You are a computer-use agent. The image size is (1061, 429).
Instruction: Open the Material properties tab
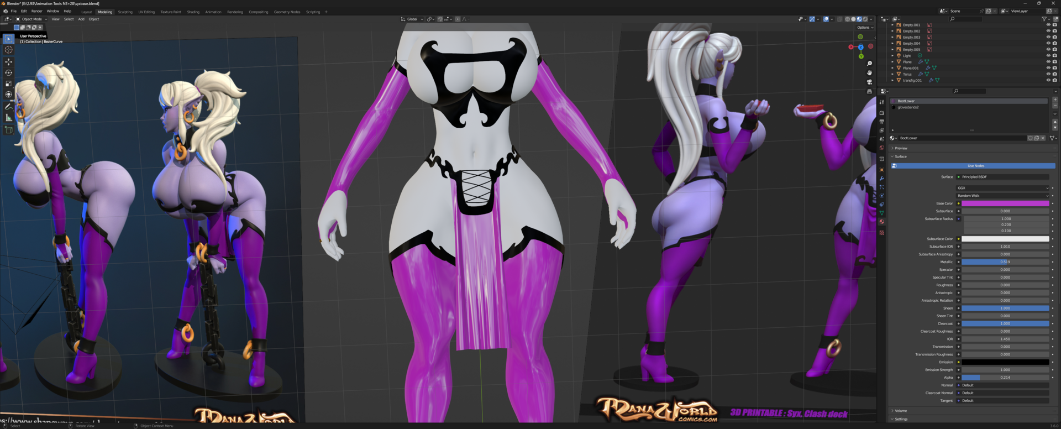point(882,222)
